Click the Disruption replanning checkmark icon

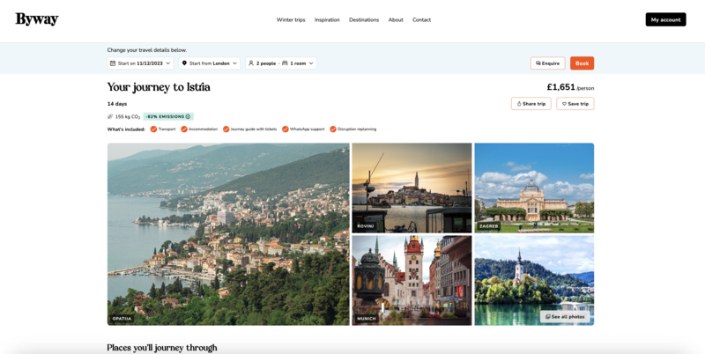(332, 129)
